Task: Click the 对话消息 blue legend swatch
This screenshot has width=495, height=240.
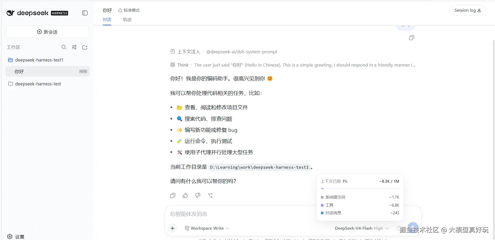Action: (x=322, y=213)
